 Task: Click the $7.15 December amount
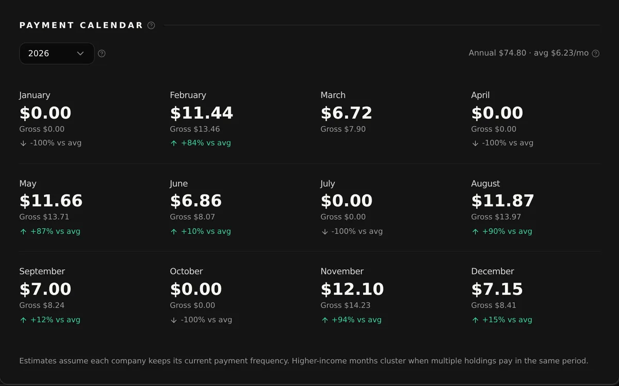point(497,289)
